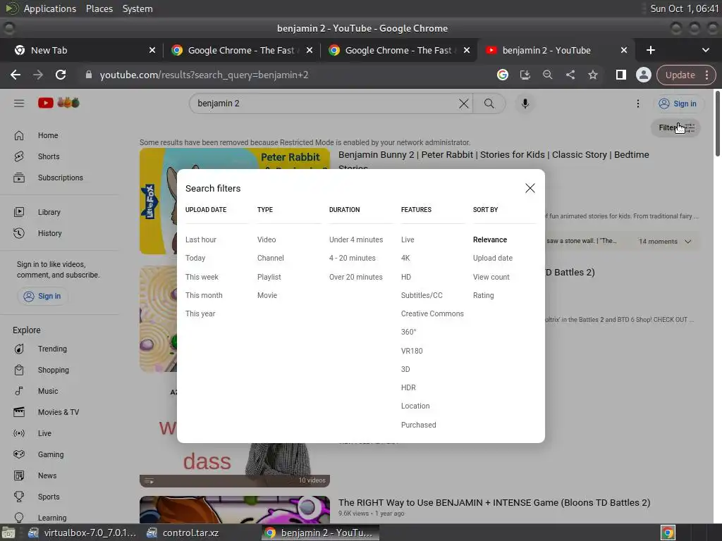Click Sign in at the top right
This screenshot has width=722, height=541.
677,104
